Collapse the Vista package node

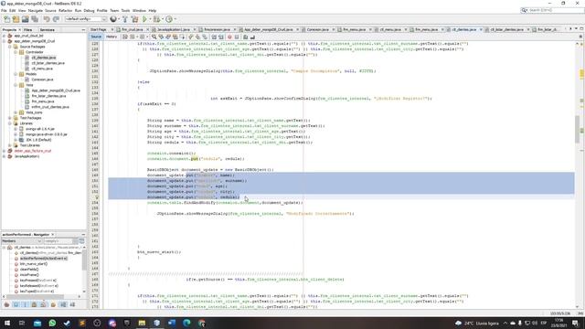point(16,85)
